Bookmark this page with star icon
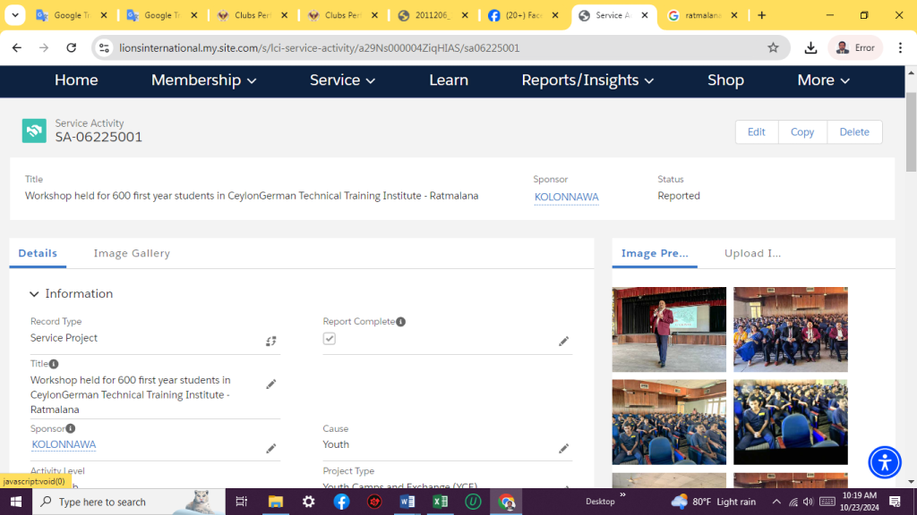 coord(773,48)
